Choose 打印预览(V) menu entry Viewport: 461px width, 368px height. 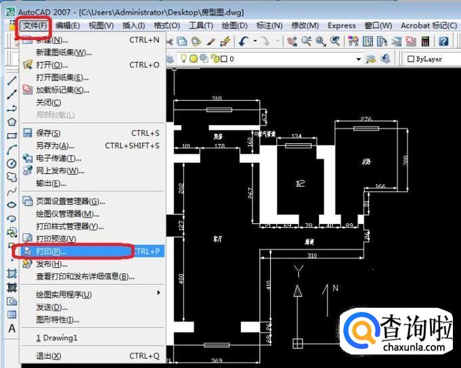92,239
